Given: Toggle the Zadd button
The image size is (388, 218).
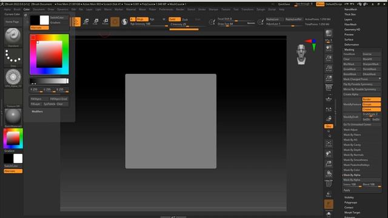Looking at the screenshot, I should 175,19.
